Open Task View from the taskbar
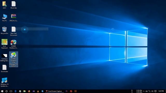 [11, 91]
